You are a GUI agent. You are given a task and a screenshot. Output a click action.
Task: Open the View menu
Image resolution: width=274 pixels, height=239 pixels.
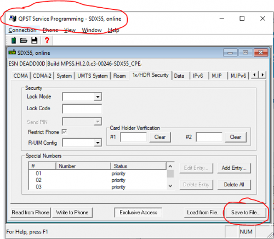point(70,30)
